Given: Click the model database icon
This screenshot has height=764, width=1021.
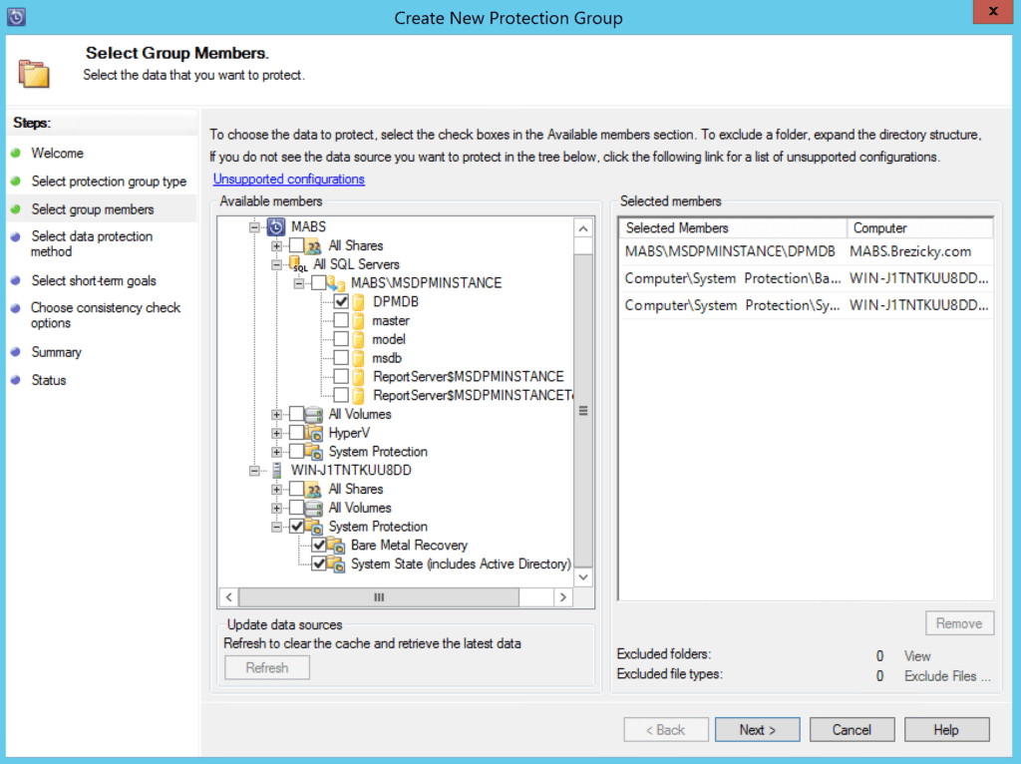Looking at the screenshot, I should [x=358, y=339].
